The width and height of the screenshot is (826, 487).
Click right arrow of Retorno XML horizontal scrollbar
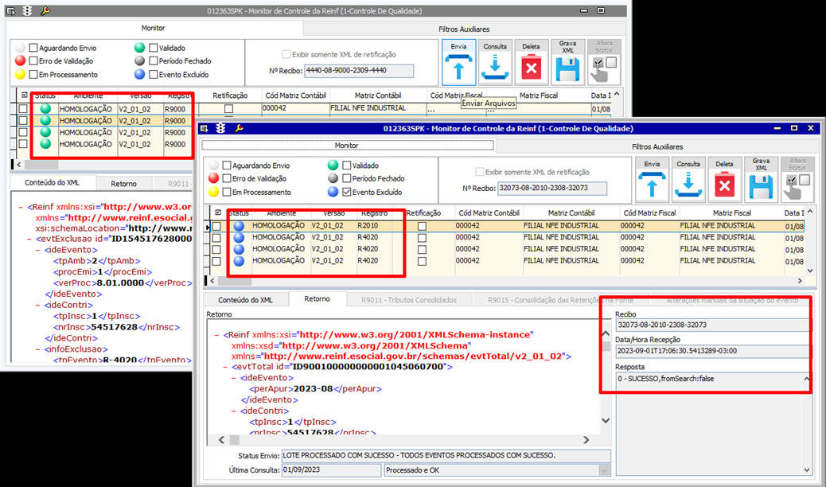pyautogui.click(x=586, y=439)
